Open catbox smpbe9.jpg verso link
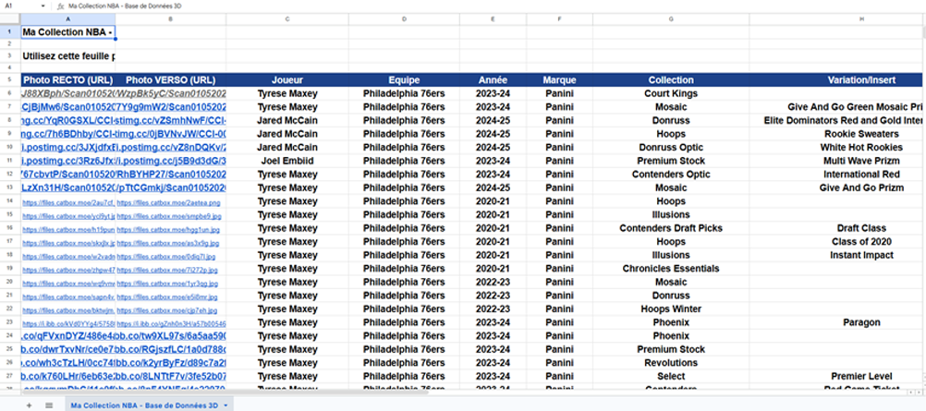The width and height of the screenshot is (926, 411). coord(168,215)
